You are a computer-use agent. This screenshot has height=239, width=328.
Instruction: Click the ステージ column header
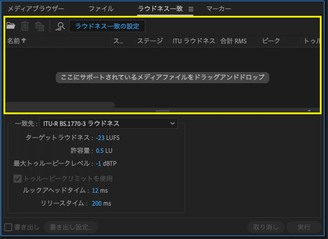[x=152, y=41]
